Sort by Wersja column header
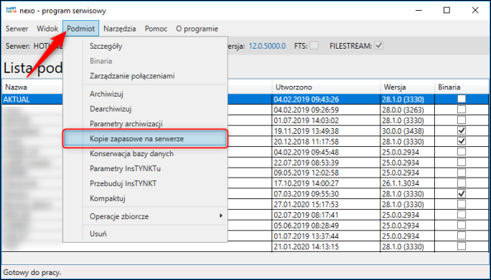This screenshot has width=491, height=280. coord(408,87)
